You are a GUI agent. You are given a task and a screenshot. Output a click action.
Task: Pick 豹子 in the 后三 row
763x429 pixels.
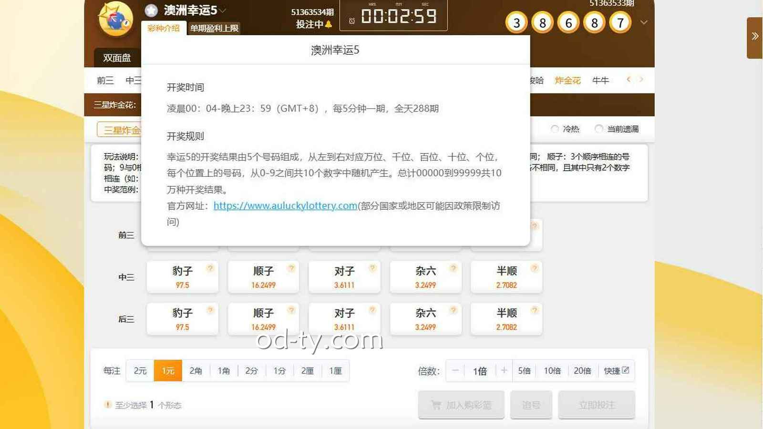[183, 319]
